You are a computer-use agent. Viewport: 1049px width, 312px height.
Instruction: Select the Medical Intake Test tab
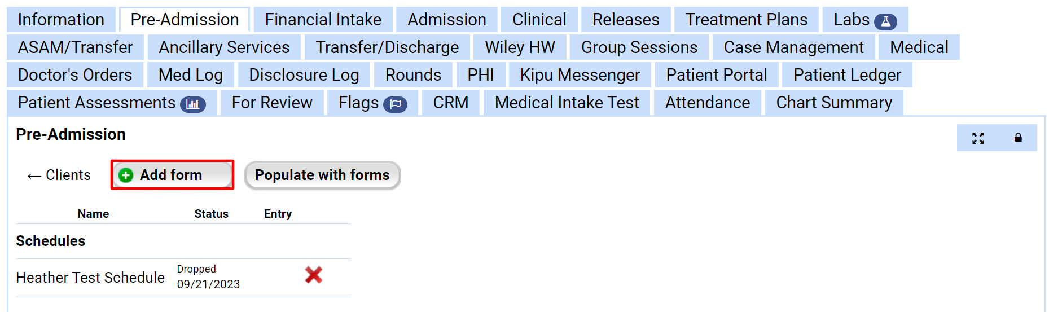(567, 103)
